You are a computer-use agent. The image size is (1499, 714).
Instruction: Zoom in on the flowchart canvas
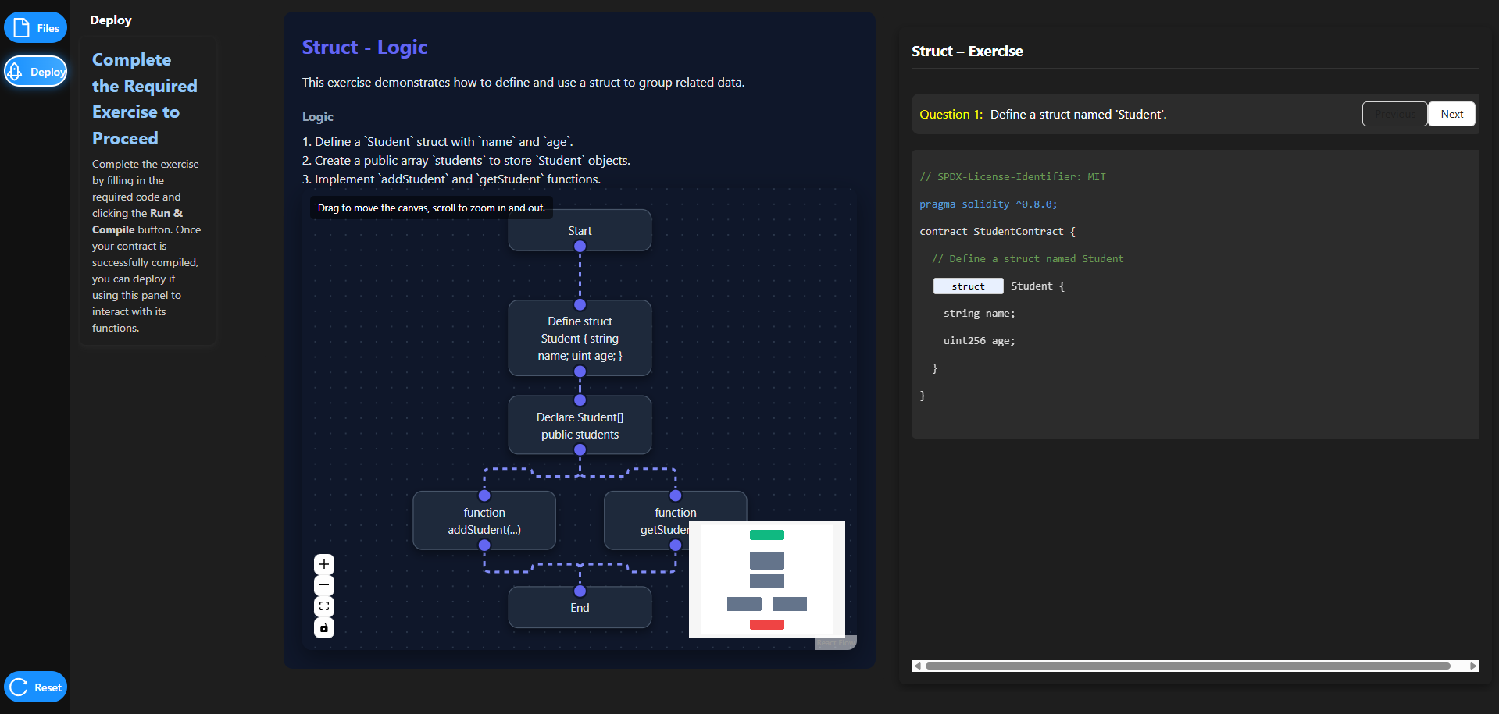(x=324, y=564)
